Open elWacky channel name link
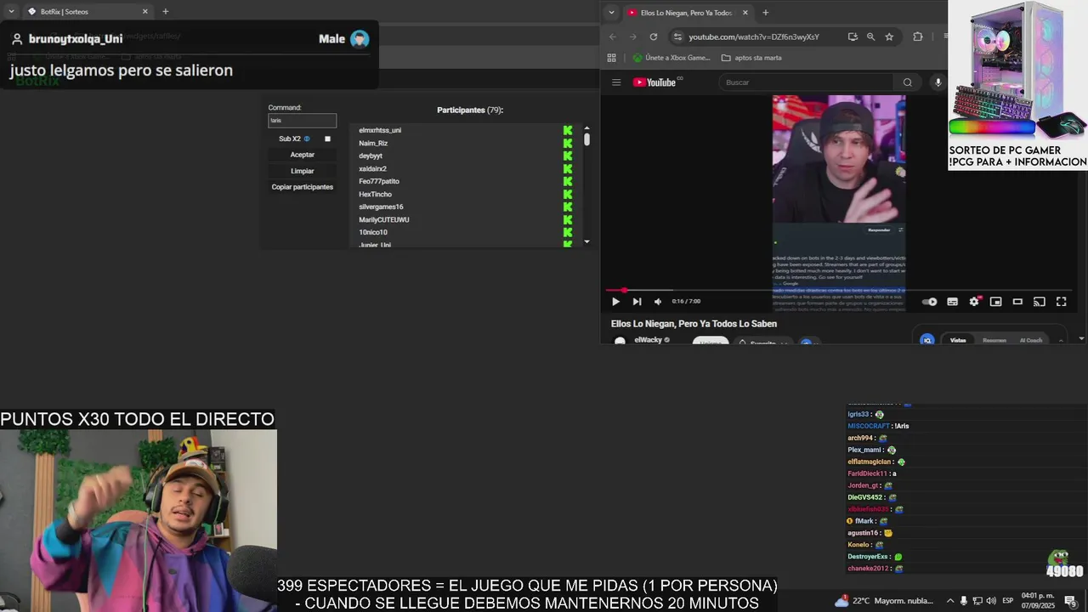Screen dimensions: 1088x612 [x=648, y=340]
